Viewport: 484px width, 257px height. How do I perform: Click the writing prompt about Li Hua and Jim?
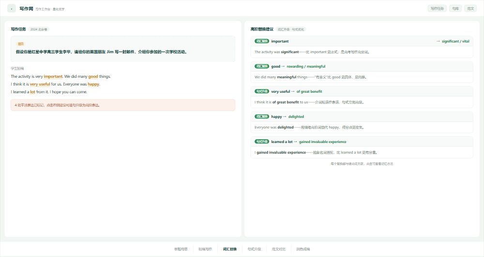pos(102,52)
